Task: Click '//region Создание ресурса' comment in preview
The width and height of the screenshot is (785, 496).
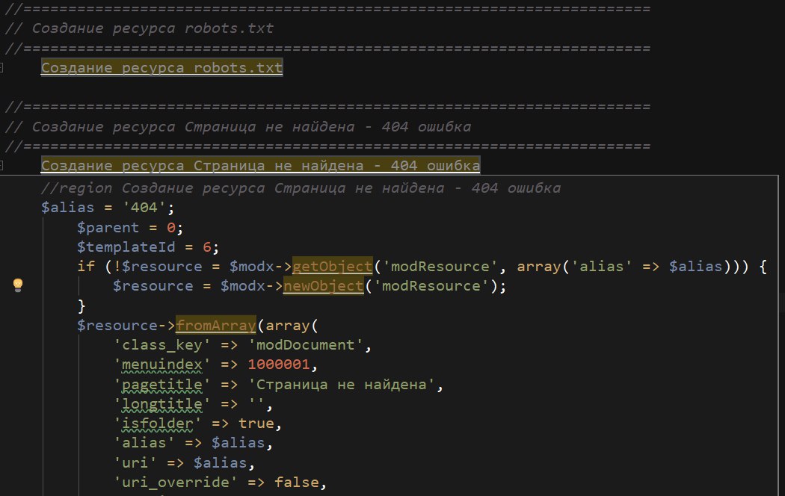Action: [301, 188]
